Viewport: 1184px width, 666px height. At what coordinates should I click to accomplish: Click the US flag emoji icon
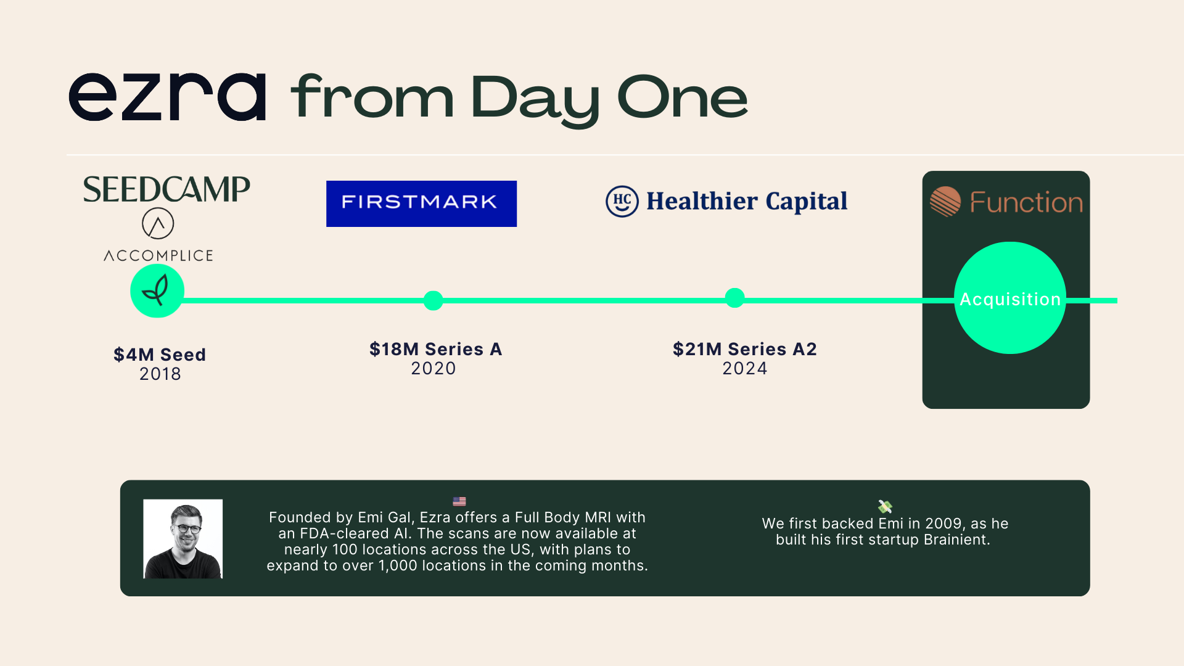pos(459,501)
